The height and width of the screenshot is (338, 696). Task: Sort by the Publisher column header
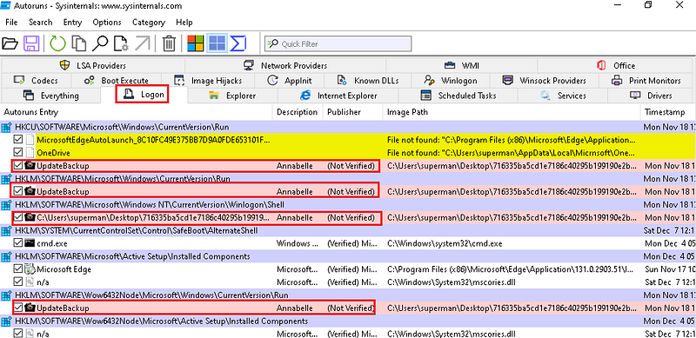[353, 112]
